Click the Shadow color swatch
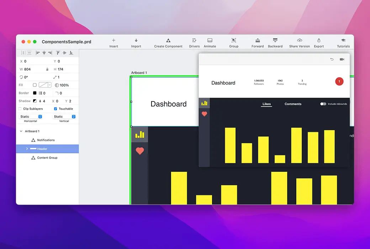The image size is (370, 249). coord(35,101)
